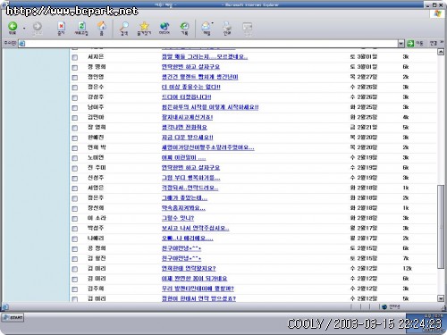Viewport: 447px width, 335px height.
Task: Open the message '그때가 좋았는데...'
Action: 184,198
